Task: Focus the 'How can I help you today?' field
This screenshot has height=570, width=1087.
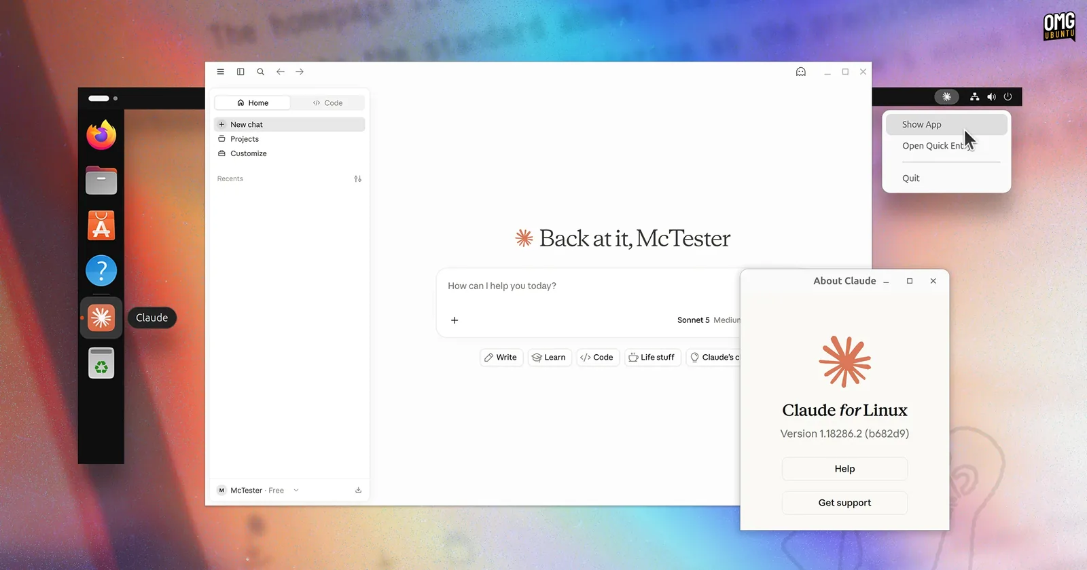Action: [588, 286]
